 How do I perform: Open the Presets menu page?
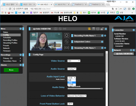click(x=6, y=46)
